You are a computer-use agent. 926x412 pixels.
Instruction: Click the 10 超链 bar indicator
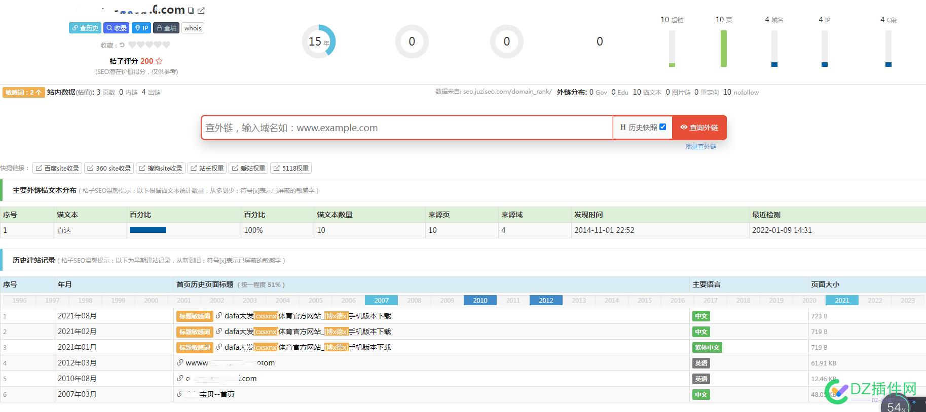(672, 49)
